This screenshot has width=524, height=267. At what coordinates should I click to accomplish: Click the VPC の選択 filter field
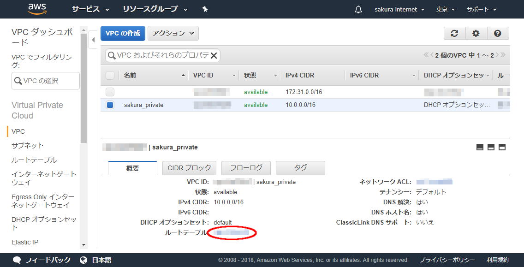[46, 81]
